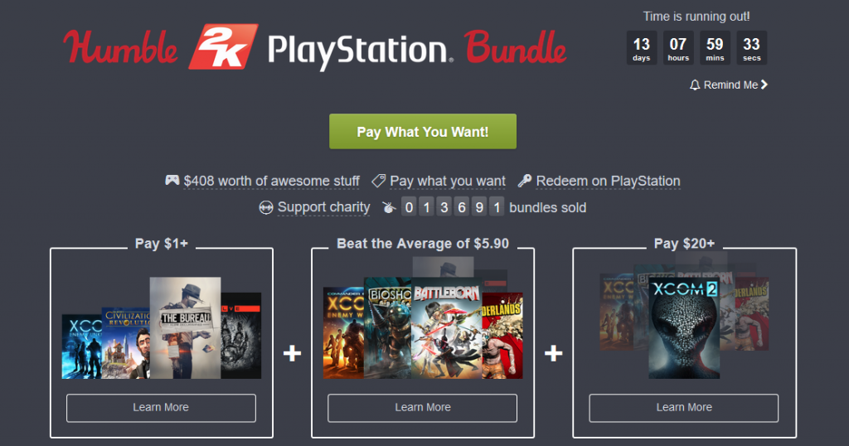Screen dimensions: 849x446
Task: Click the Humble logo text
Action: point(120,46)
